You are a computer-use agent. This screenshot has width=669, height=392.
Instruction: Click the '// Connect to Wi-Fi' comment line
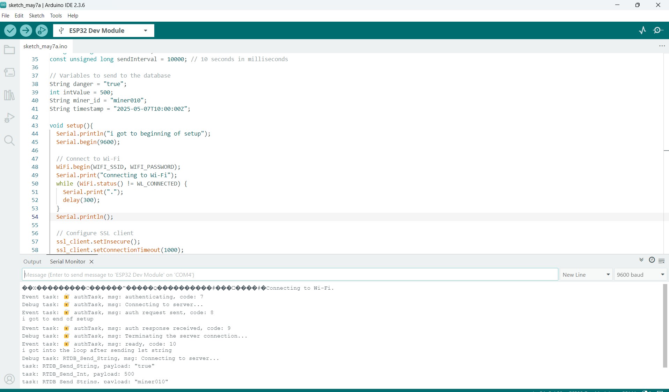coord(88,159)
